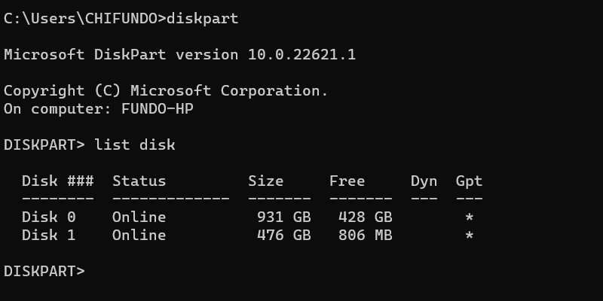Click the Dyn column header
Screen dimensions: 603x301
click(424, 181)
